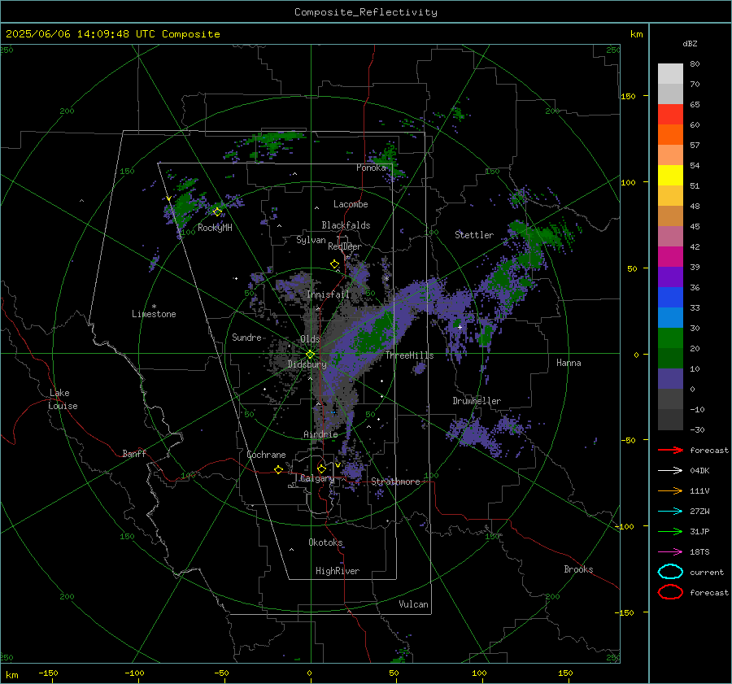Click the green 31JP arrow in legend
This screenshot has height=684, width=732.
tap(670, 531)
